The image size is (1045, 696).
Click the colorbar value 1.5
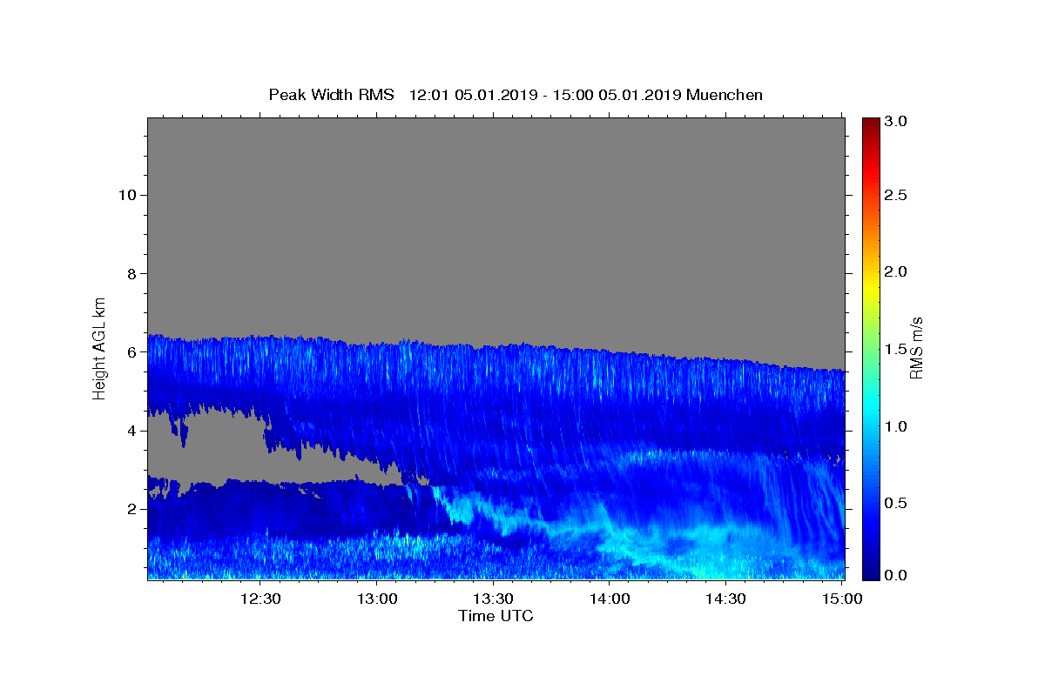[x=898, y=349]
